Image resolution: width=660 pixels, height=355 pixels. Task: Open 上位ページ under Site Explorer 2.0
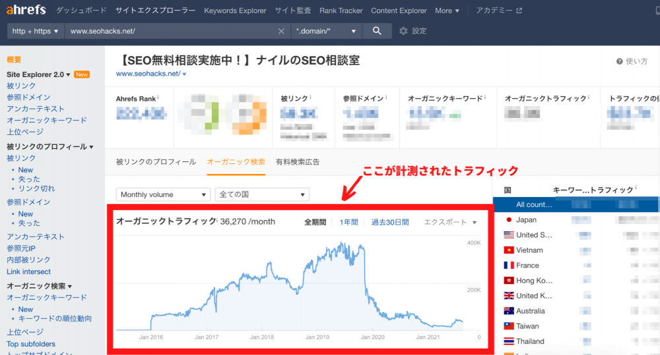coord(25,132)
